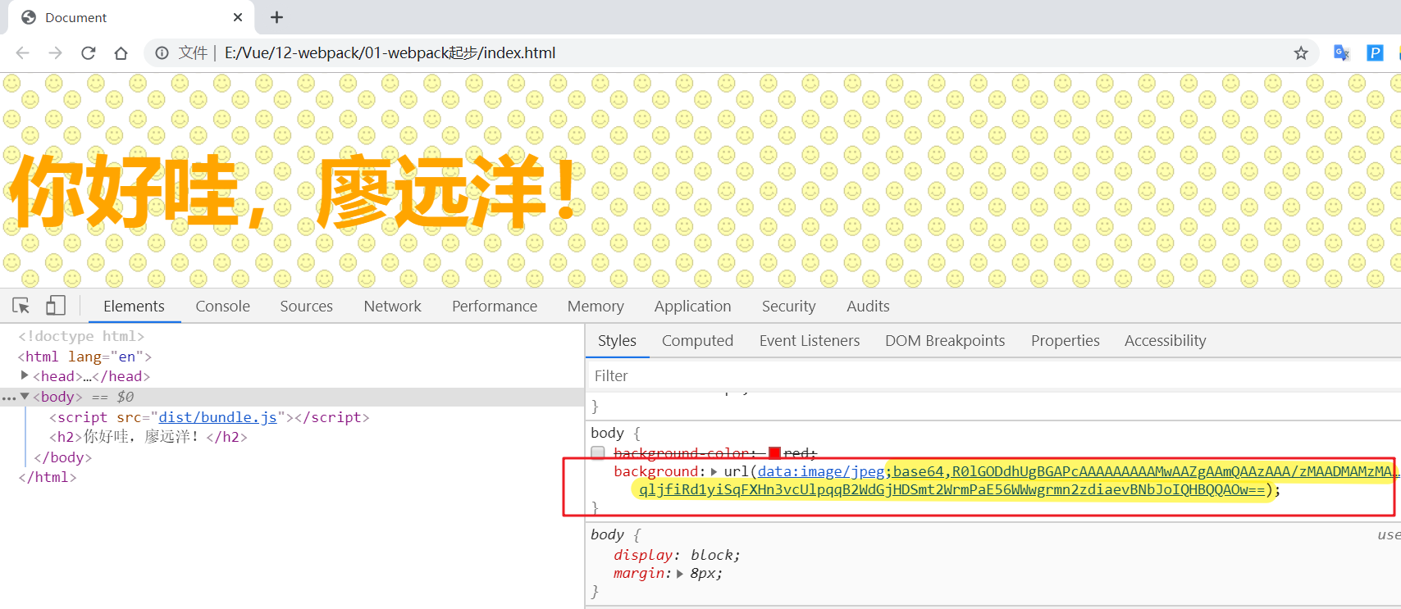Open the browser home page
The height and width of the screenshot is (609, 1401).
(x=121, y=52)
